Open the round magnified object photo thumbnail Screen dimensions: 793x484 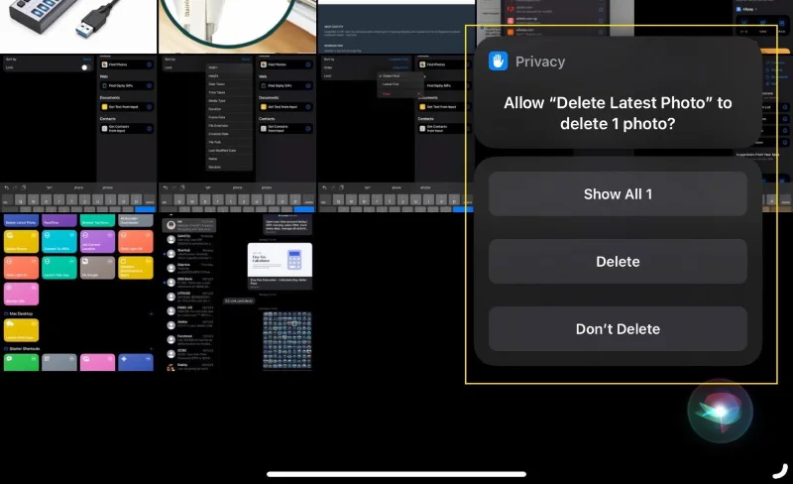(x=237, y=27)
